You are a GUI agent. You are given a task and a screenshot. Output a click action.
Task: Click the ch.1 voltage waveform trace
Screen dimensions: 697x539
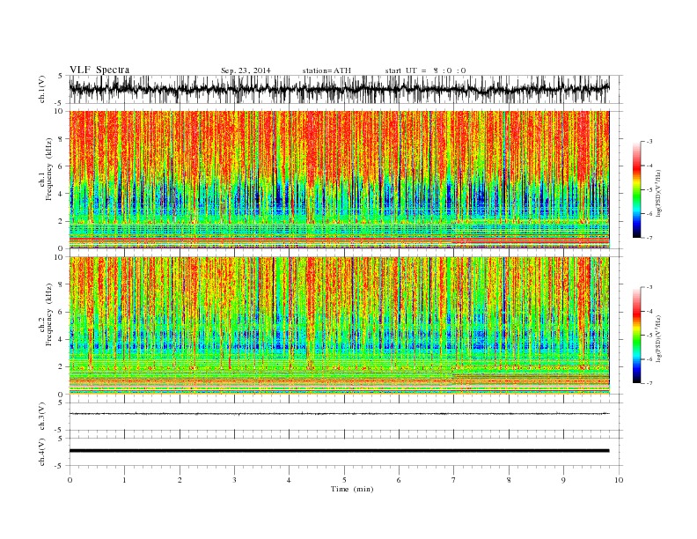tap(339, 89)
